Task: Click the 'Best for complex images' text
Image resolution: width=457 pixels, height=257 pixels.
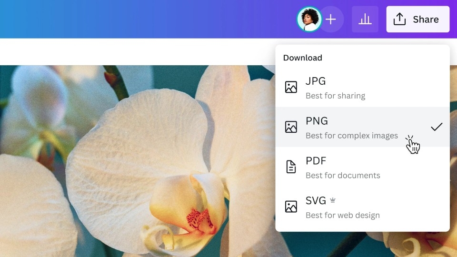Action: [x=351, y=136]
